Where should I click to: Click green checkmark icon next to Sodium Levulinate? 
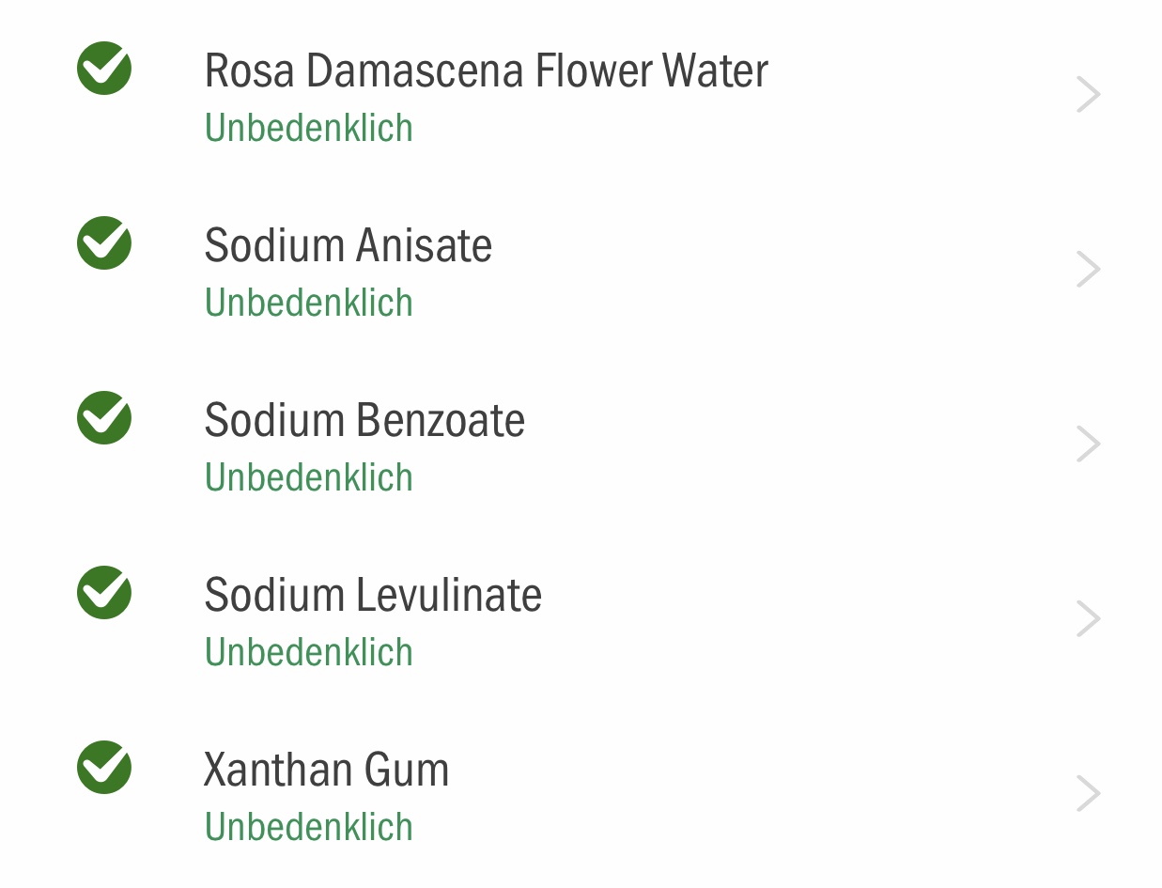104,593
